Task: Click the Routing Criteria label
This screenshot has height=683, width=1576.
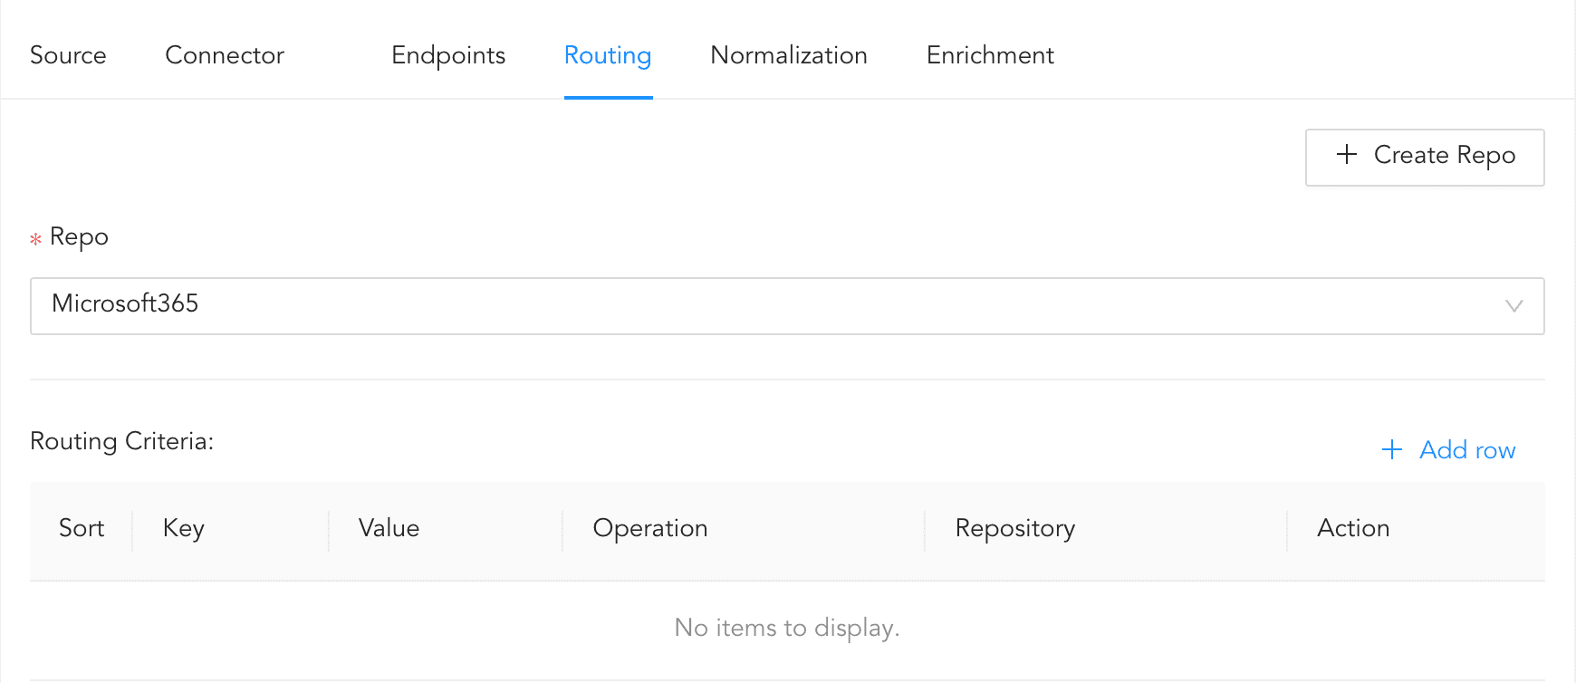Action: [x=122, y=441]
